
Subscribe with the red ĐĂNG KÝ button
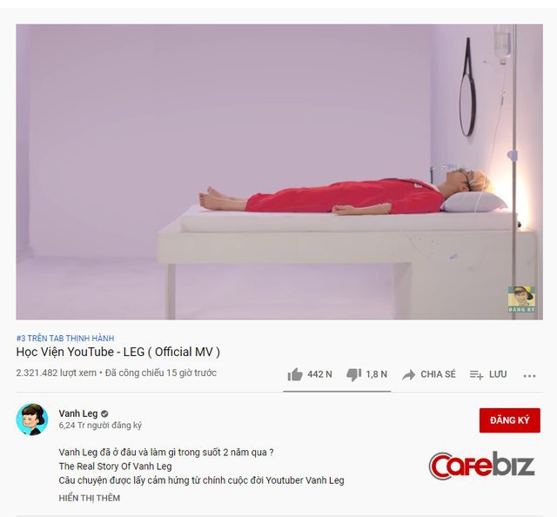[510, 420]
